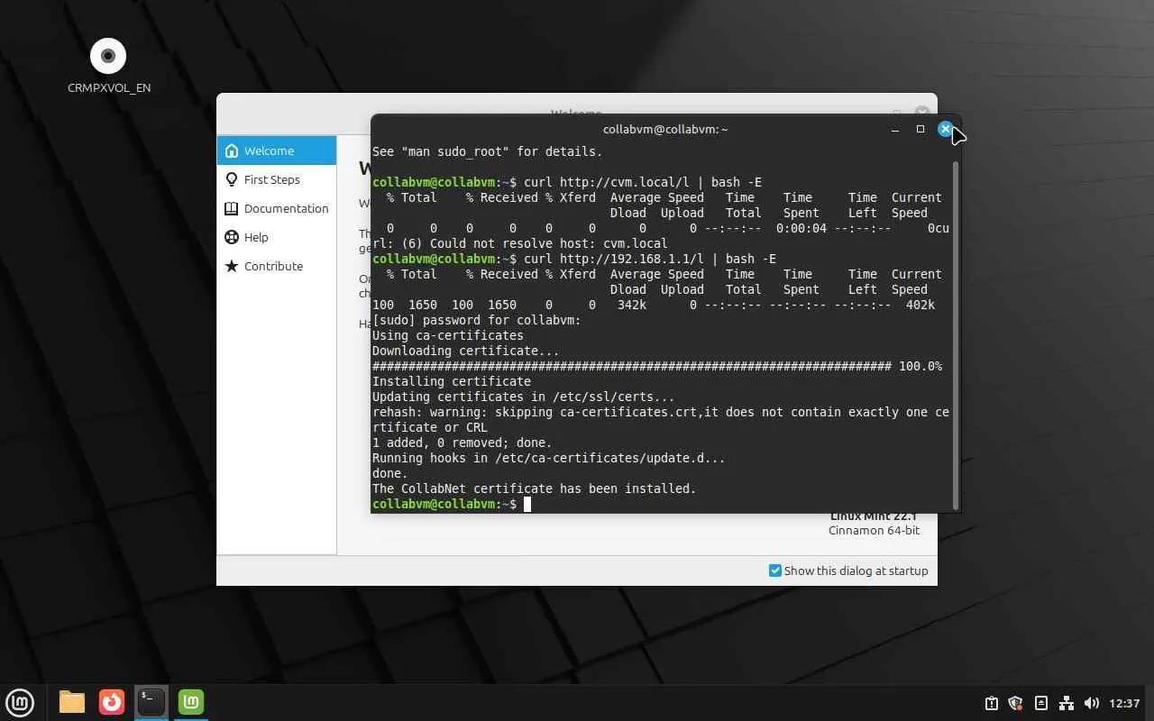Minimize the terminal window
The width and height of the screenshot is (1154, 721).
(894, 129)
